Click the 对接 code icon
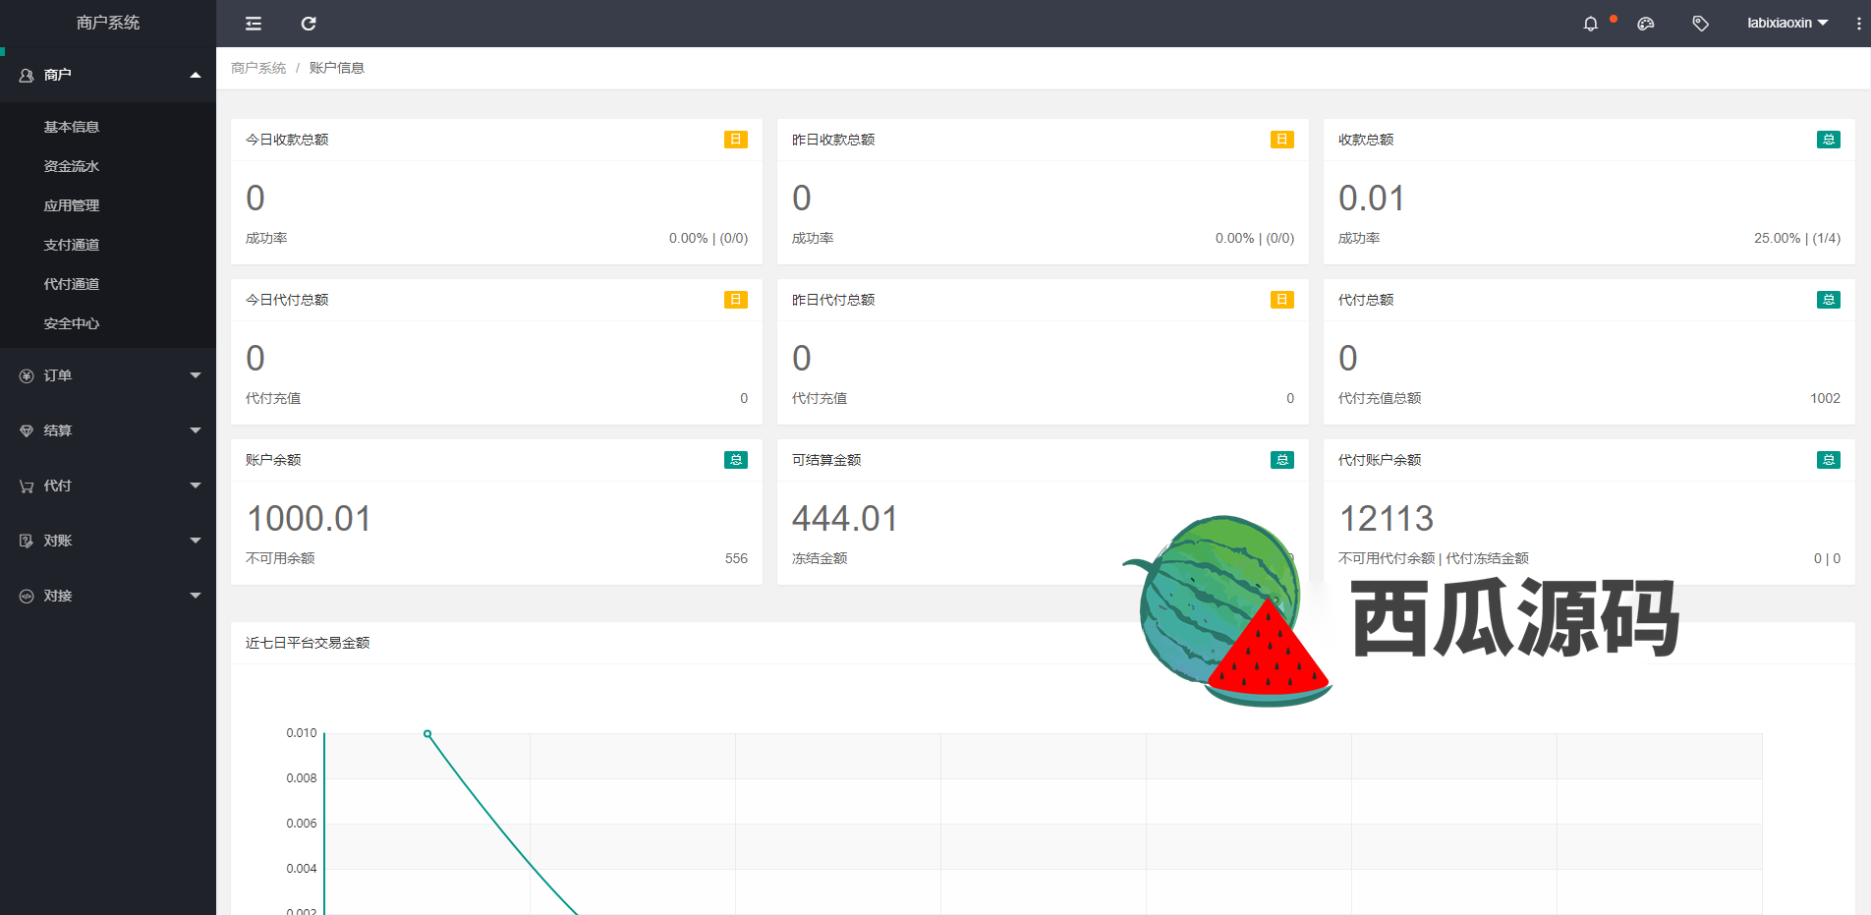Screen dimensions: 1871x915 click(27, 596)
